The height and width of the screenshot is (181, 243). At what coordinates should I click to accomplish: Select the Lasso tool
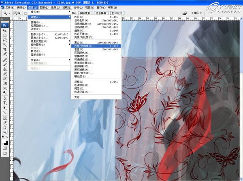pyautogui.click(x=4, y=40)
